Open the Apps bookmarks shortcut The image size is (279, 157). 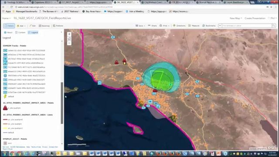[x=7, y=11]
